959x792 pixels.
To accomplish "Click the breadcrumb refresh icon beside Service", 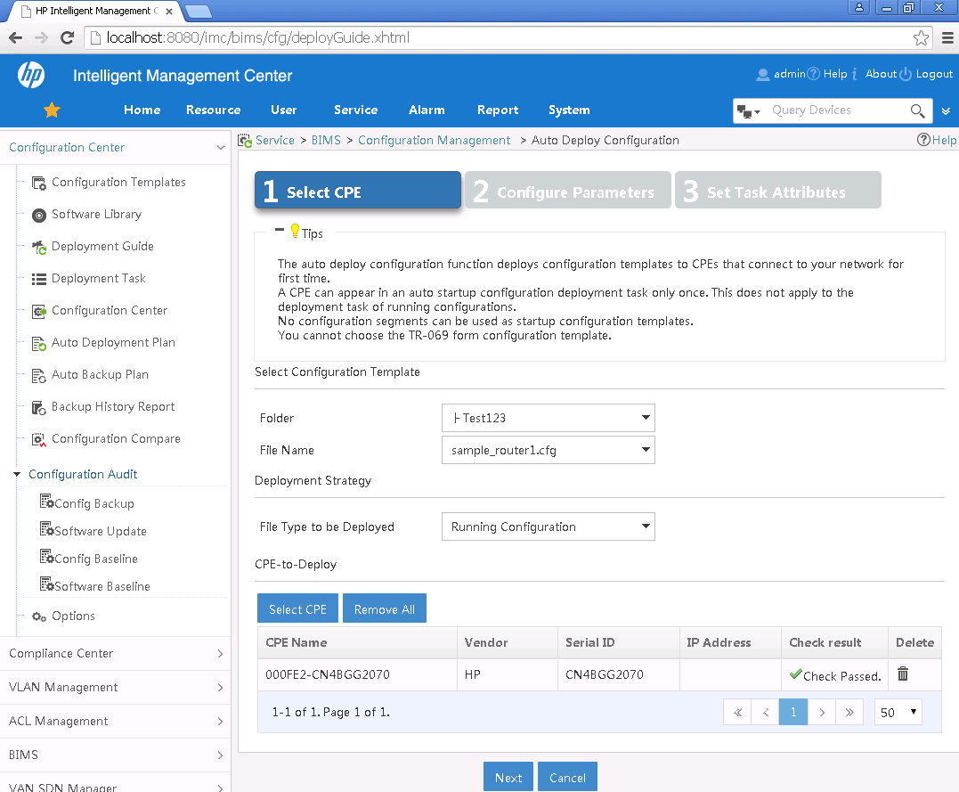I will click(245, 141).
